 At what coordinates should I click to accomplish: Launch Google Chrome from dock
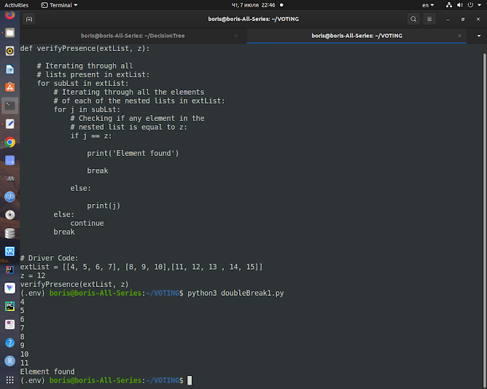pyautogui.click(x=10, y=142)
